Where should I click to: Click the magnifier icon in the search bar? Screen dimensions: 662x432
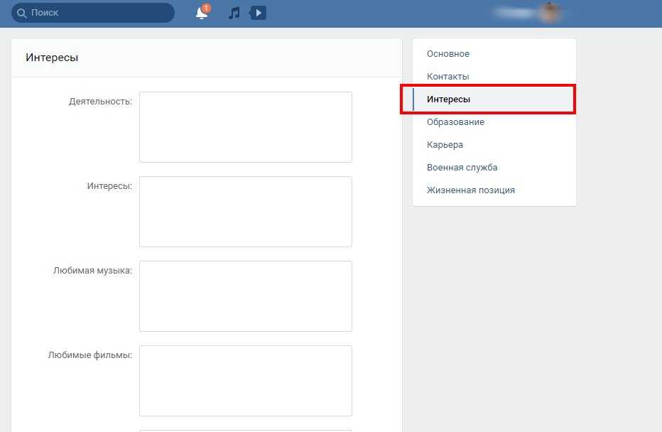pos(21,13)
